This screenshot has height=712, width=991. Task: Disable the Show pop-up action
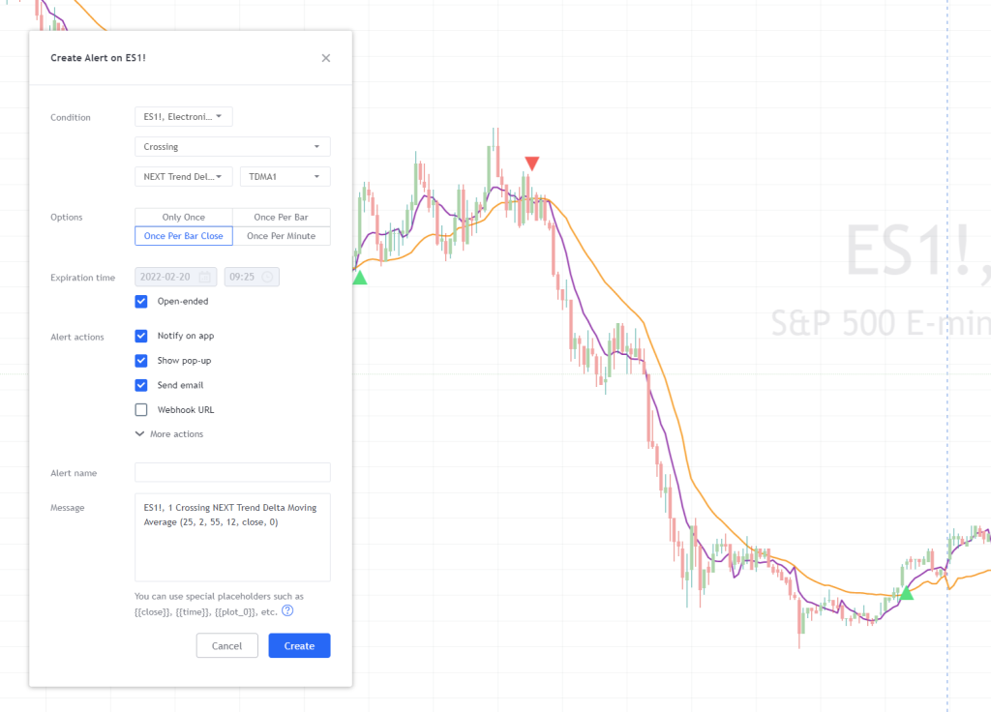(x=140, y=360)
